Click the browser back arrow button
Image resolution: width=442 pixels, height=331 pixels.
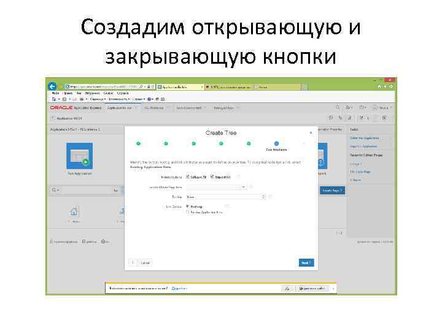[52, 86]
